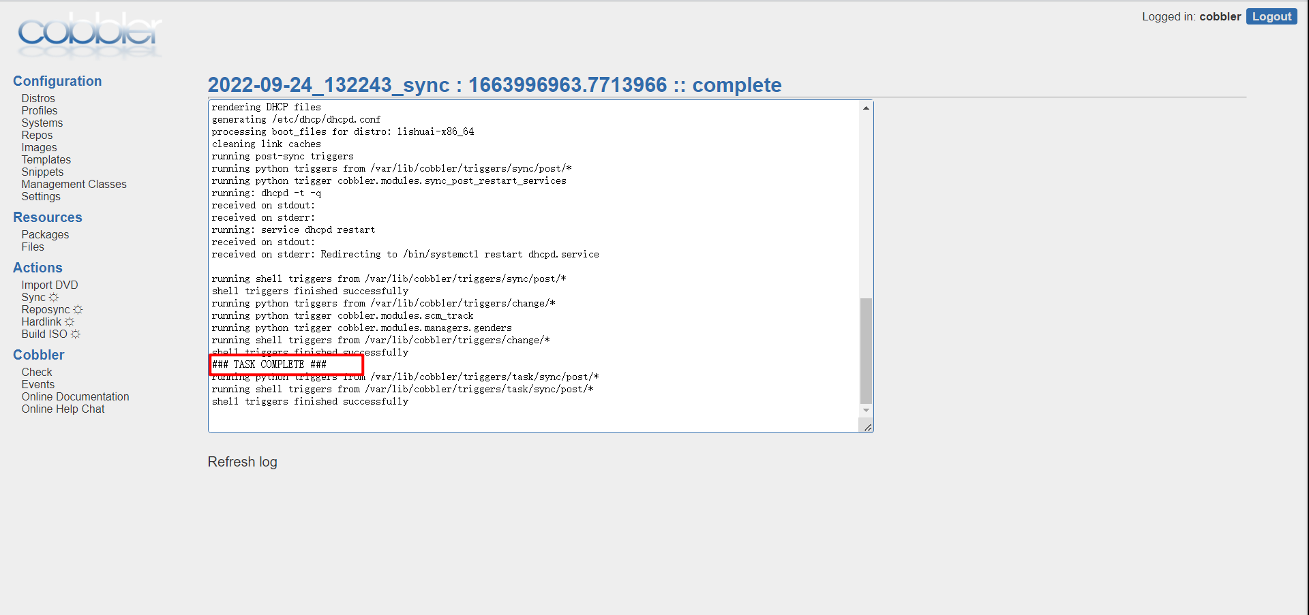This screenshot has width=1309, height=615.
Task: Click the 'running post-sync triggers' log line
Action: coord(282,156)
